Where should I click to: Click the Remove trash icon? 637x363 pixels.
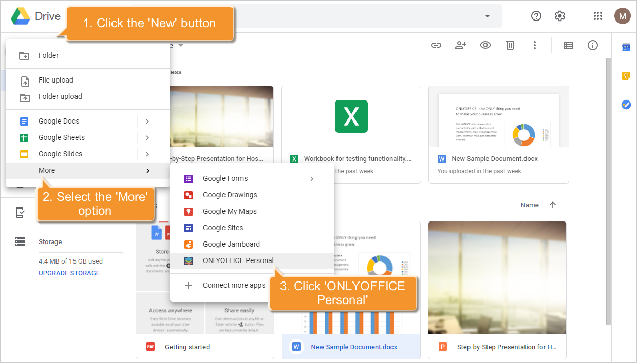click(510, 45)
